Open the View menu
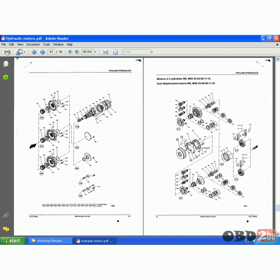 pyautogui.click(x=20, y=45)
